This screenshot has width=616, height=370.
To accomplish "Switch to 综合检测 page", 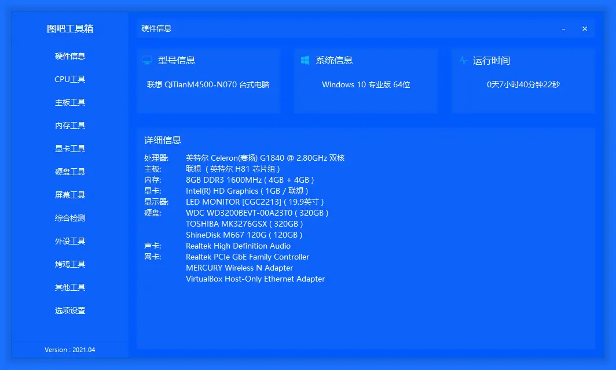I will pyautogui.click(x=70, y=218).
